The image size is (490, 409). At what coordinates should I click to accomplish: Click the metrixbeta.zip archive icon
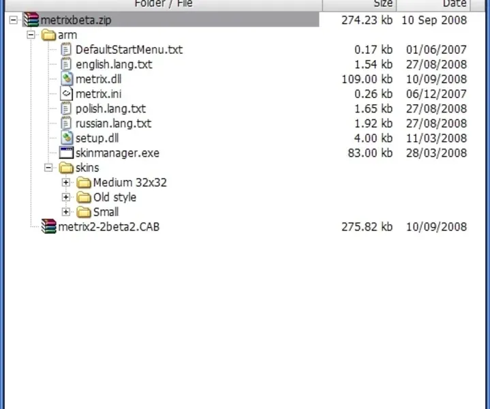pyautogui.click(x=31, y=20)
